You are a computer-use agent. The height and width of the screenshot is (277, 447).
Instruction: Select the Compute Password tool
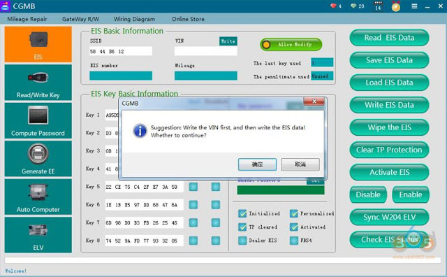(38, 120)
